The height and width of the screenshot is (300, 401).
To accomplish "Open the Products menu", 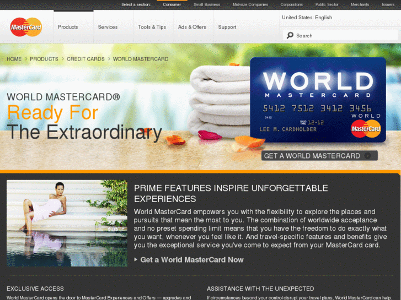I will (68, 27).
